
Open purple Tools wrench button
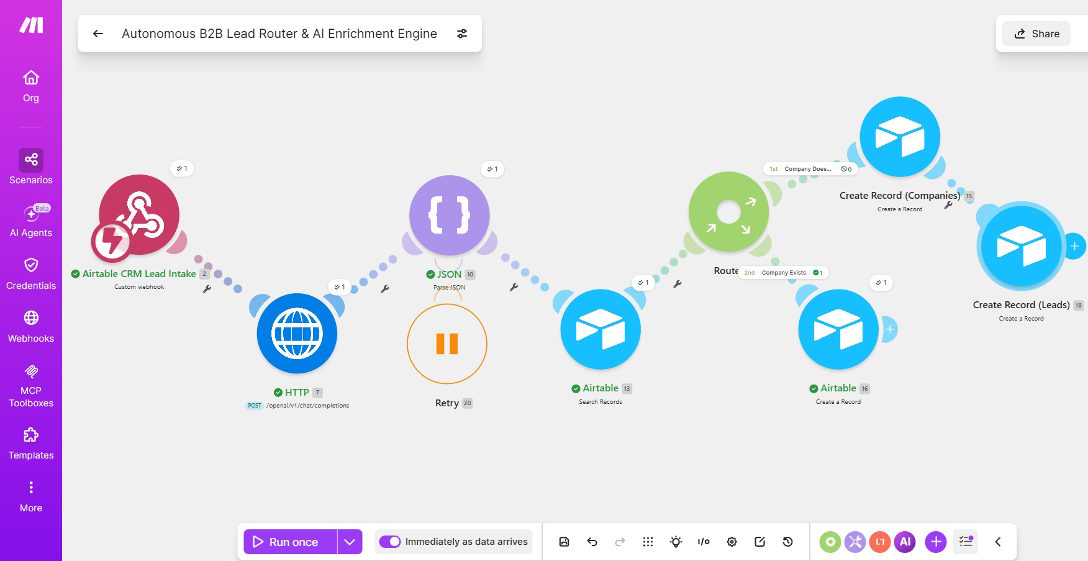click(855, 542)
